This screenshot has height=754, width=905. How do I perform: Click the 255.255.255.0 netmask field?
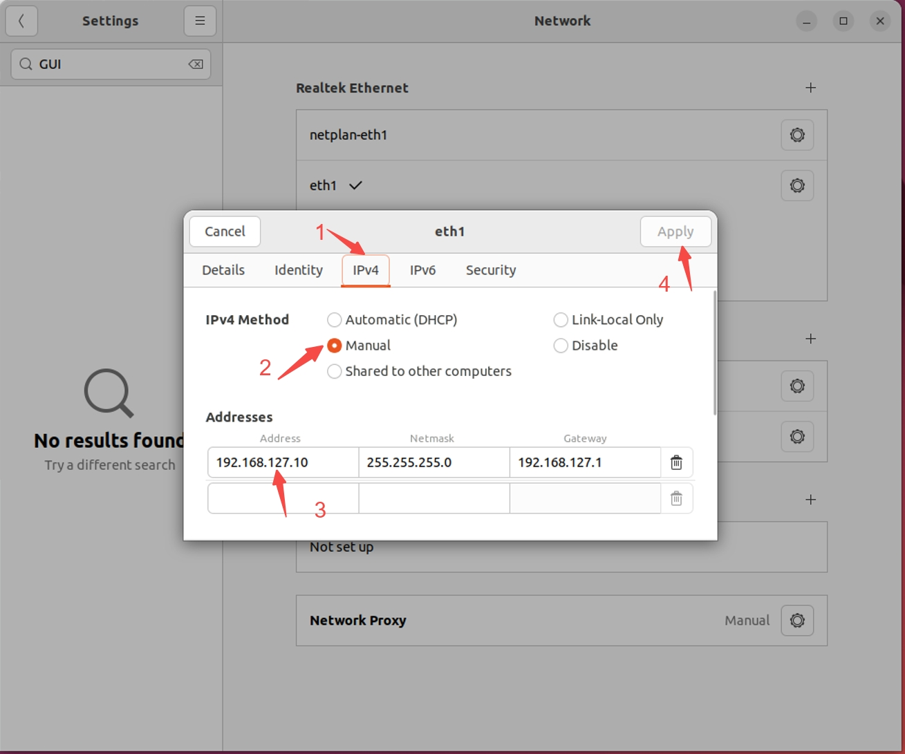[x=434, y=462]
